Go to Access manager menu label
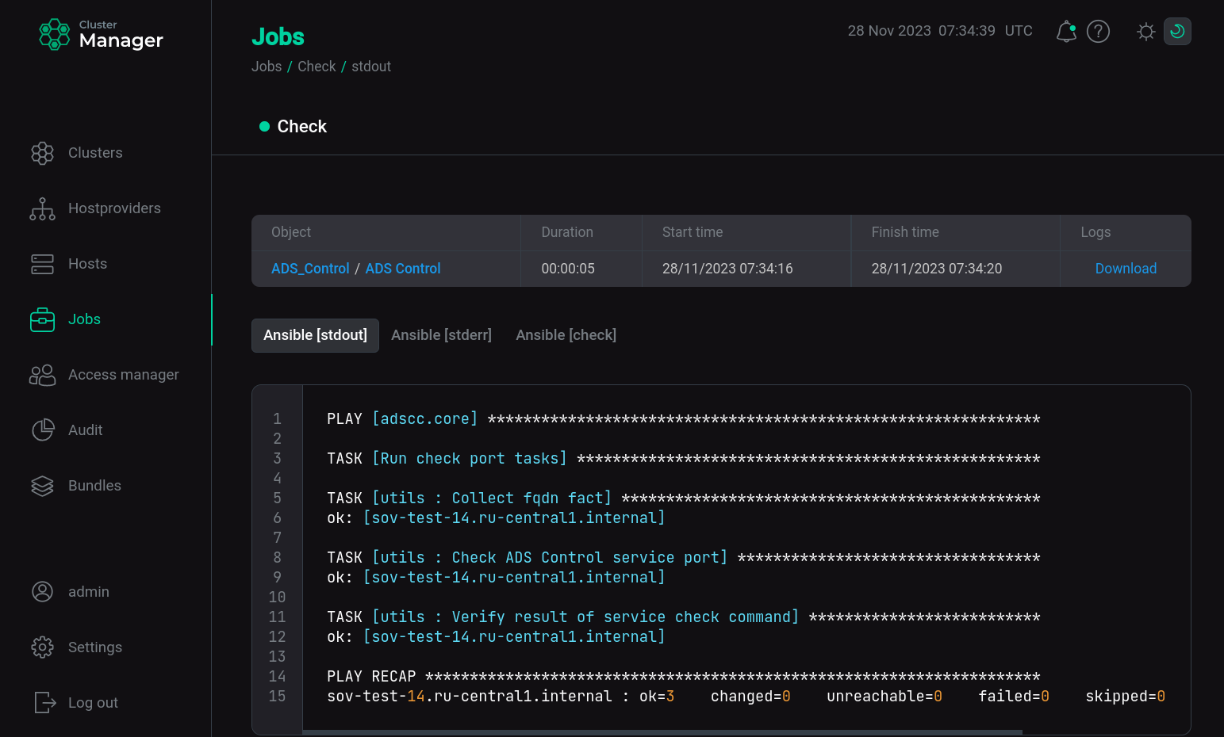1224x737 pixels. coord(124,375)
